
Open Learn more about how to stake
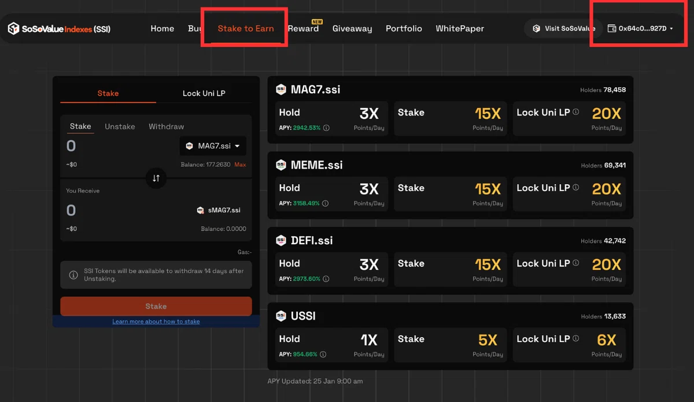click(x=156, y=322)
